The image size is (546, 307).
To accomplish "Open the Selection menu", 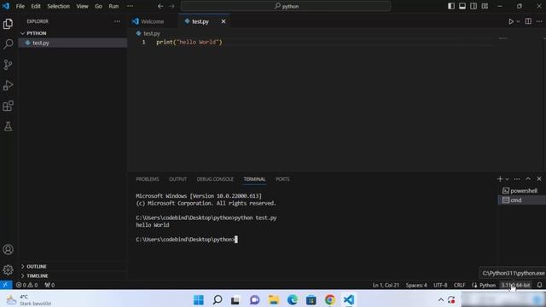I will 59,6.
